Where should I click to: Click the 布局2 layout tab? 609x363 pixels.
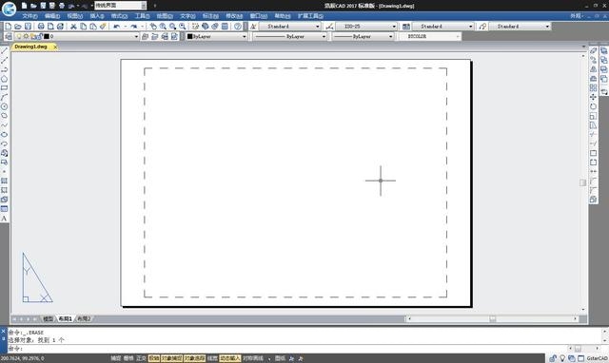coord(84,318)
